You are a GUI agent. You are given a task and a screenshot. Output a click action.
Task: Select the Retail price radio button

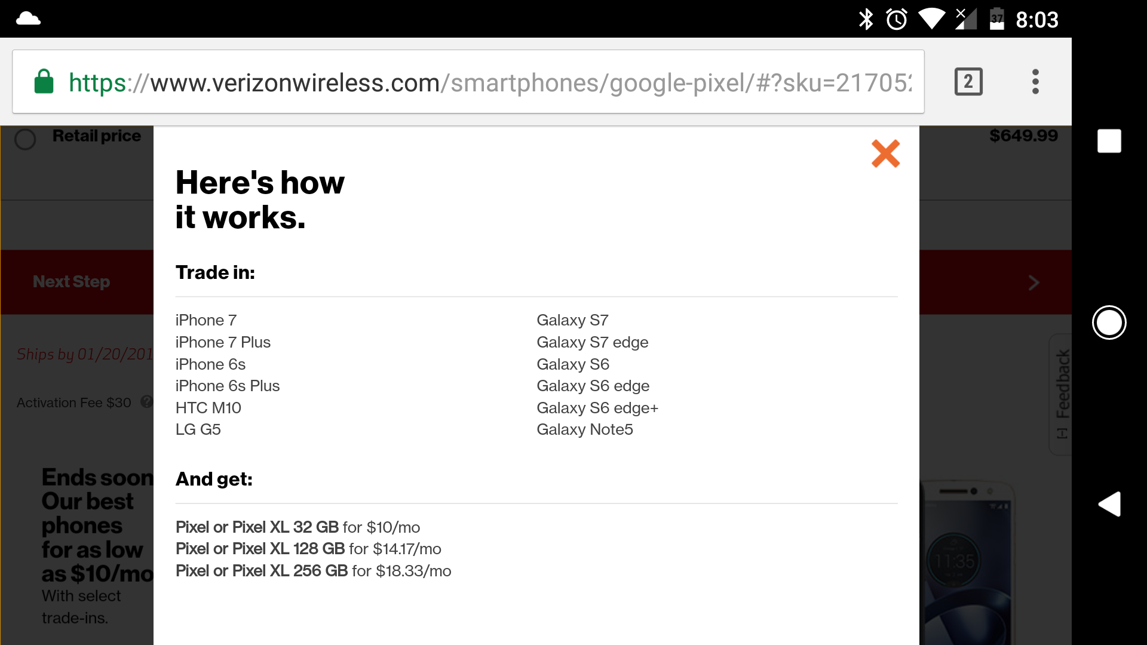[x=25, y=139]
